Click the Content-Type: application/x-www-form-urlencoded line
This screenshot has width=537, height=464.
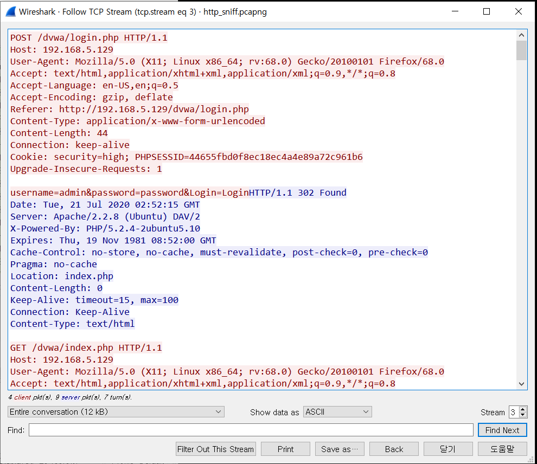pyautogui.click(x=138, y=121)
